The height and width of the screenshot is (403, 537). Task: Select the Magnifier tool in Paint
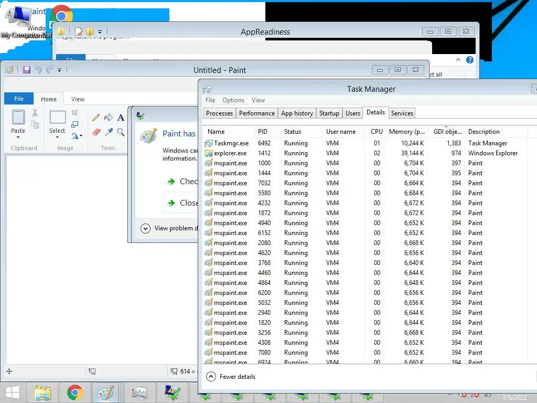pyautogui.click(x=121, y=132)
